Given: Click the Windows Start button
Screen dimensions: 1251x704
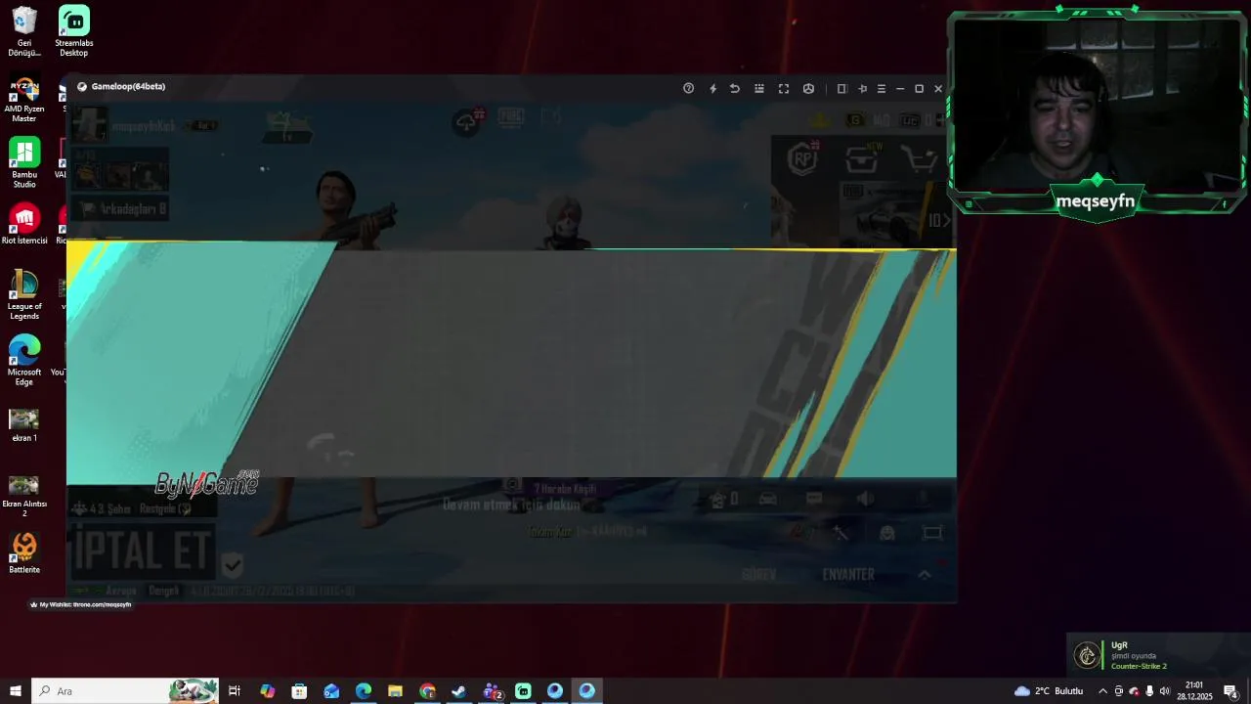Looking at the screenshot, I should (x=16, y=691).
